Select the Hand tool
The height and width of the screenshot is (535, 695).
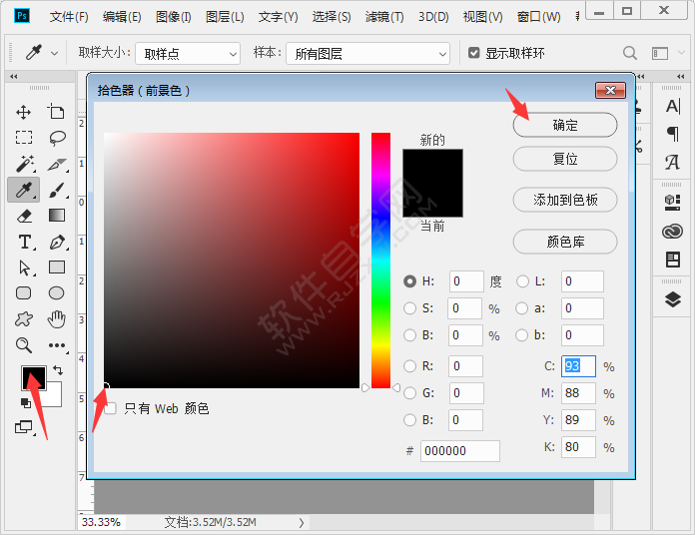click(x=56, y=318)
